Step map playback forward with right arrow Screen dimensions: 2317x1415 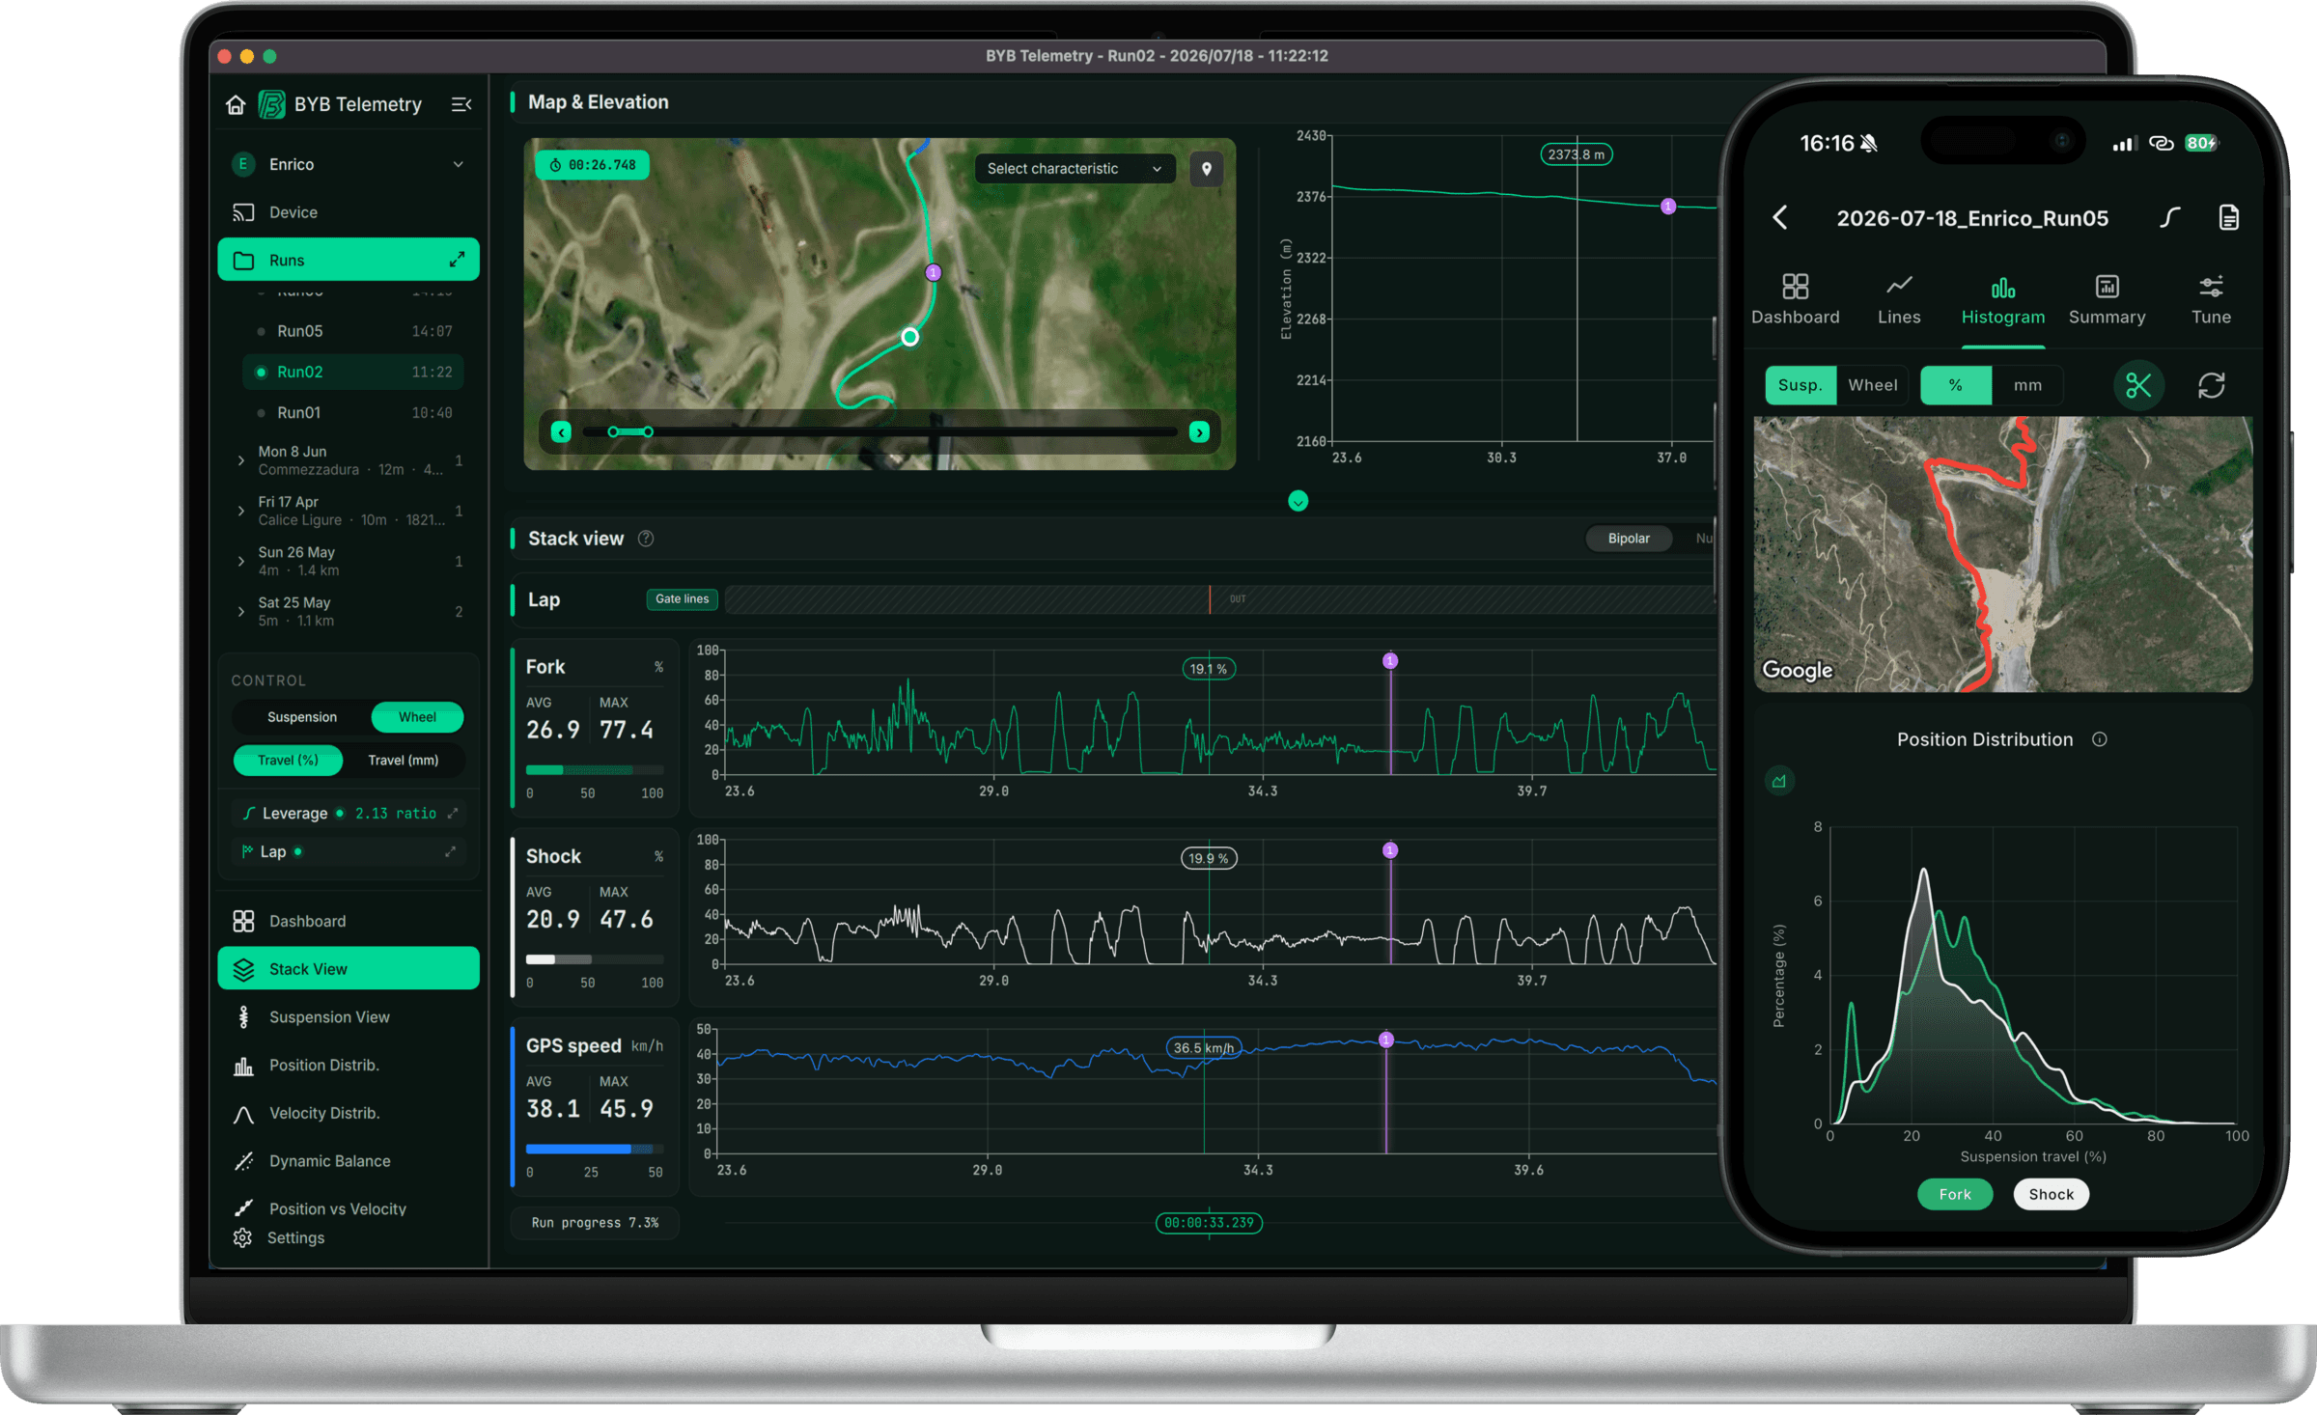tap(1199, 431)
